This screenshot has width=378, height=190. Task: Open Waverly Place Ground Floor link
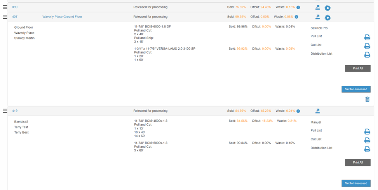[x=62, y=17]
